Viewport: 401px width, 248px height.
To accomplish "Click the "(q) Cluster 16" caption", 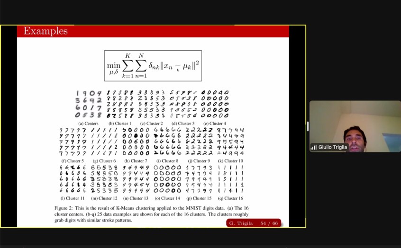I will pos(230,198).
